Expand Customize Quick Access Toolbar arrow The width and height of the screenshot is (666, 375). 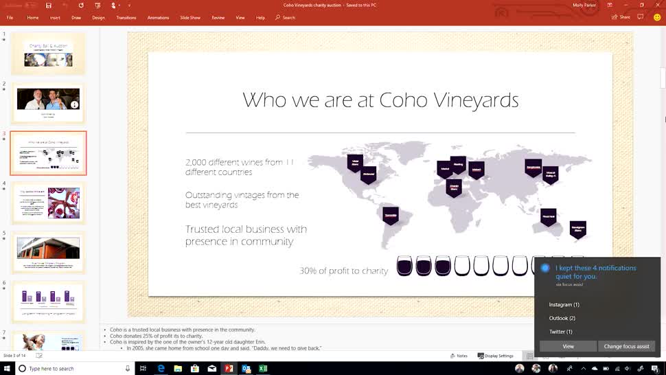pyautogui.click(x=129, y=5)
